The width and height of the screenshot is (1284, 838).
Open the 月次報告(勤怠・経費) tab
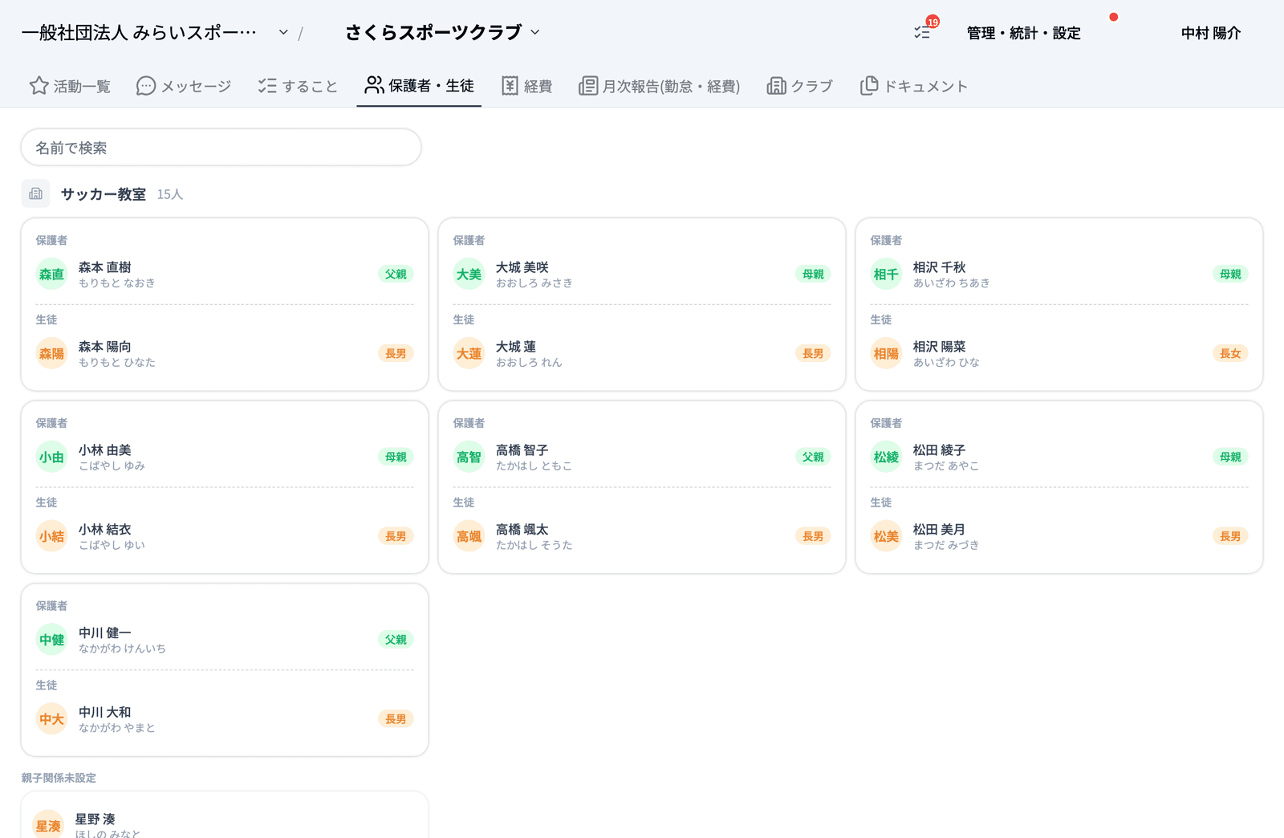[x=659, y=86]
